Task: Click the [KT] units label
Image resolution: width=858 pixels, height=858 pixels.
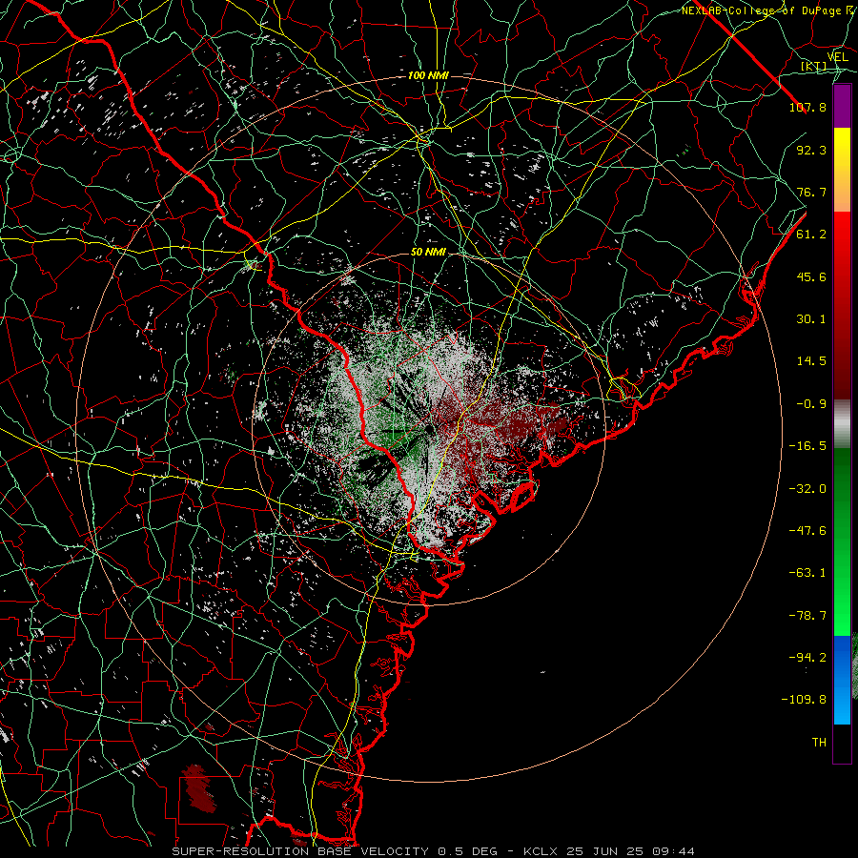Action: (x=814, y=66)
